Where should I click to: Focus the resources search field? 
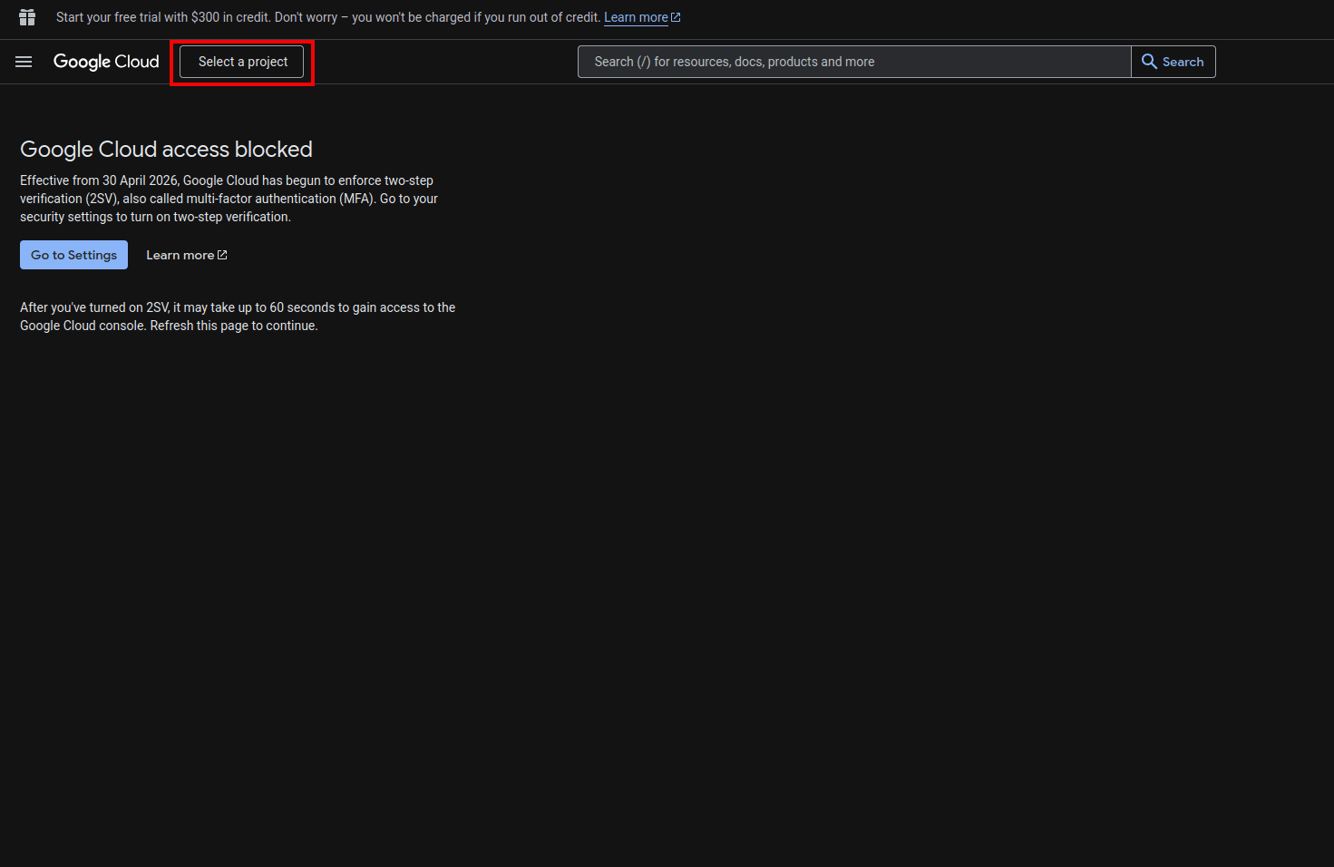(x=854, y=62)
